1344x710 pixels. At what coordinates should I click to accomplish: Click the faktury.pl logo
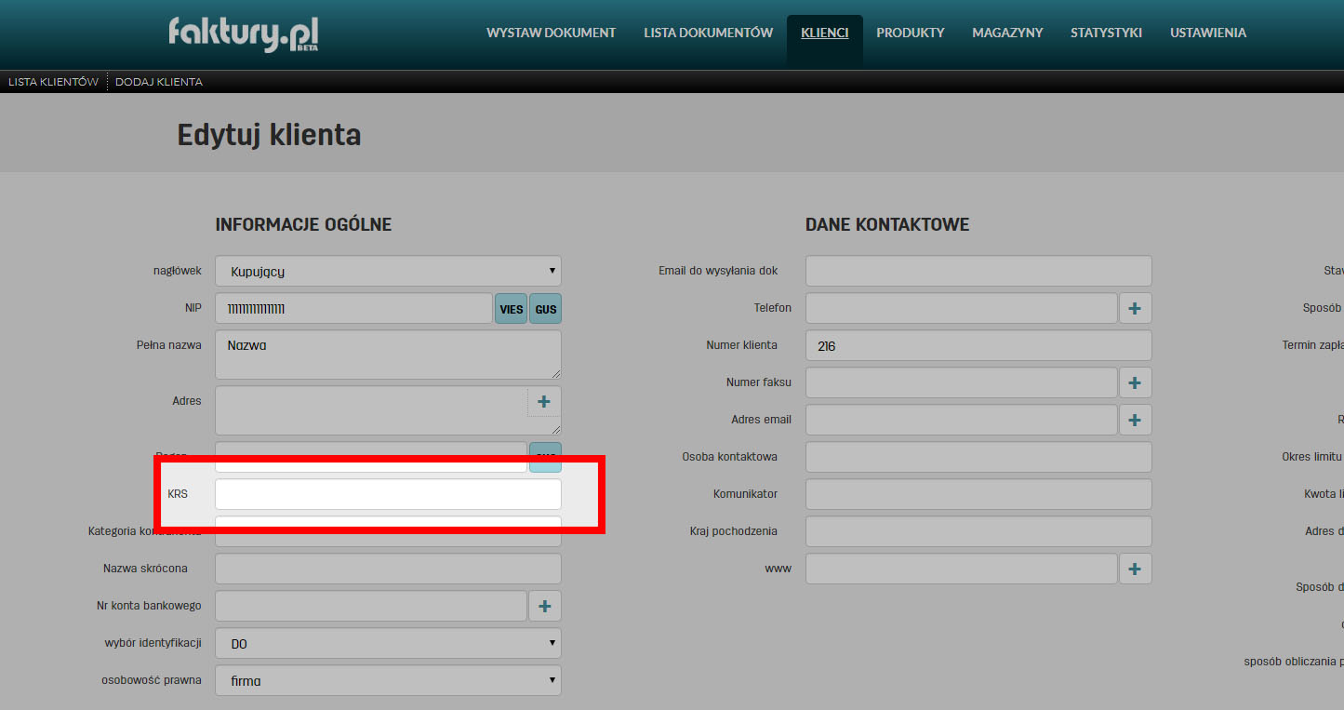244,34
